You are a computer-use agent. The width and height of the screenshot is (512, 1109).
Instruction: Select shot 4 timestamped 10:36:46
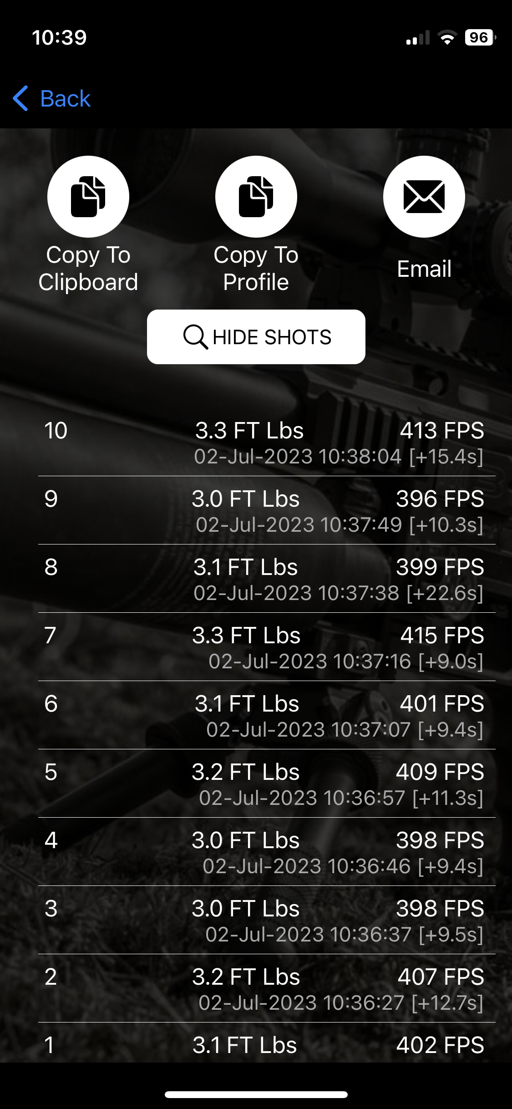pyautogui.click(x=267, y=852)
